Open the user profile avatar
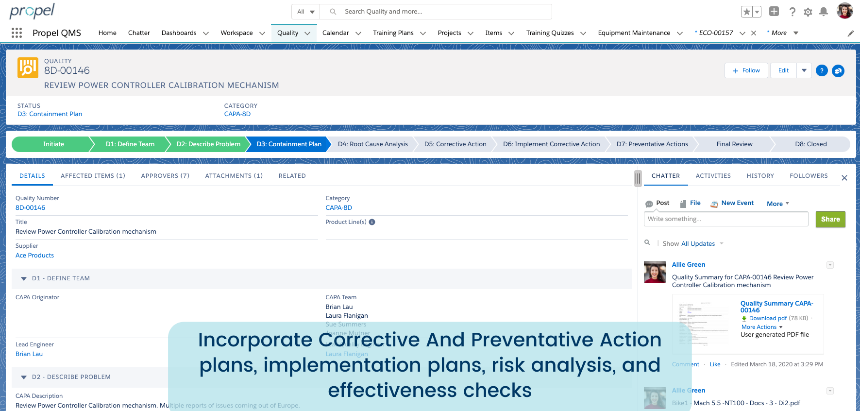860x411 pixels. (x=845, y=11)
